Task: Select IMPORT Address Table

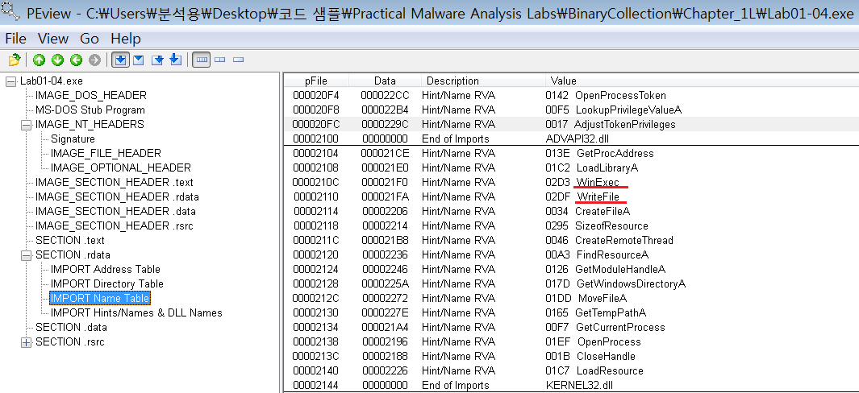Action: [x=106, y=269]
